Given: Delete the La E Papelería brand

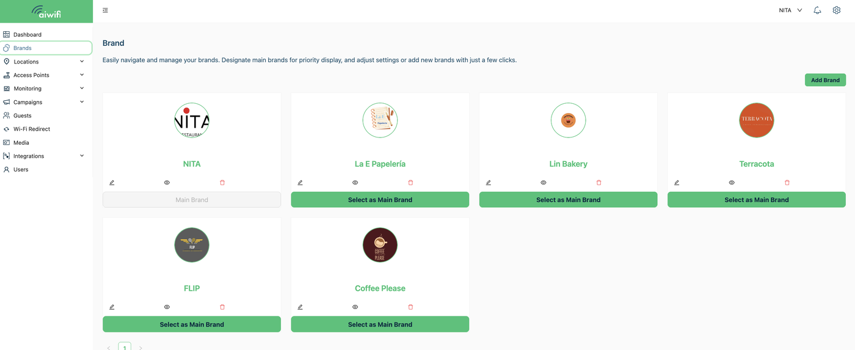Looking at the screenshot, I should 410,183.
